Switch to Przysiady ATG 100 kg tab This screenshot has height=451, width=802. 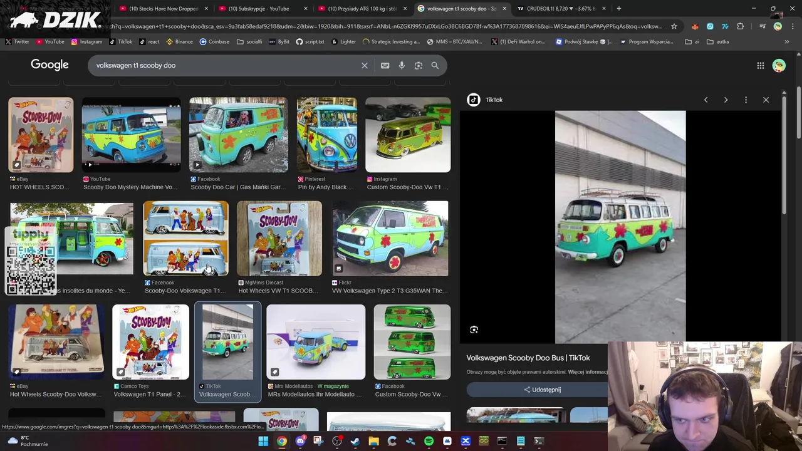(362, 9)
